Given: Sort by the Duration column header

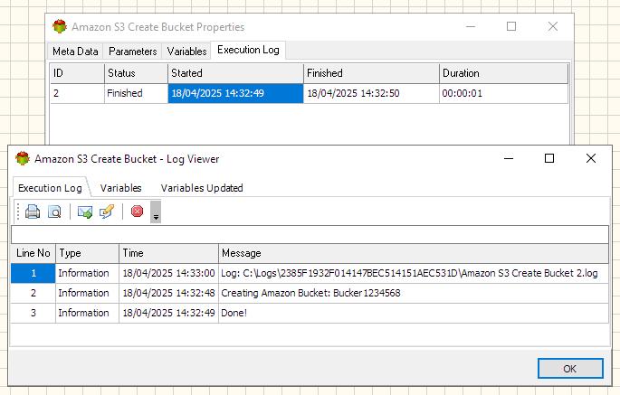Looking at the screenshot, I should (503, 73).
